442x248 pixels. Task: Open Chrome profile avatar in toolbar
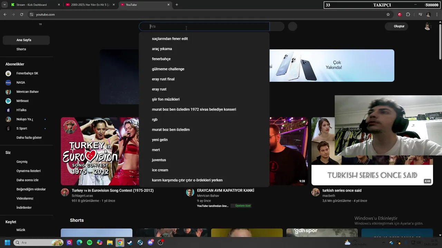[x=429, y=14]
